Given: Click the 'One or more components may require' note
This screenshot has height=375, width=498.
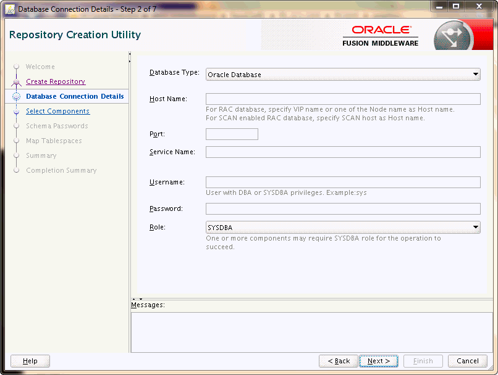Looking at the screenshot, I should 323,242.
